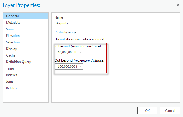Open the Definition Query tab
The height and width of the screenshot is (117, 183).
click(18, 62)
